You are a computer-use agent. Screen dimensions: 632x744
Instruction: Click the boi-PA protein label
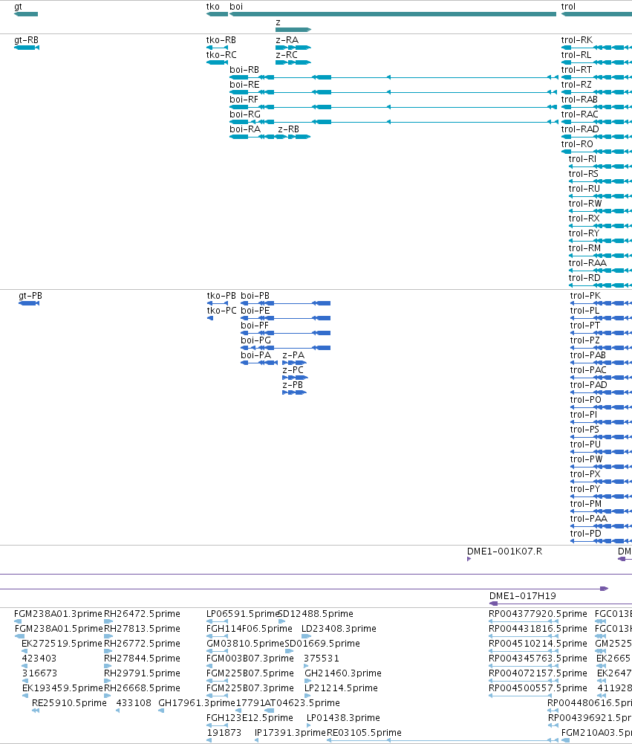click(x=255, y=355)
